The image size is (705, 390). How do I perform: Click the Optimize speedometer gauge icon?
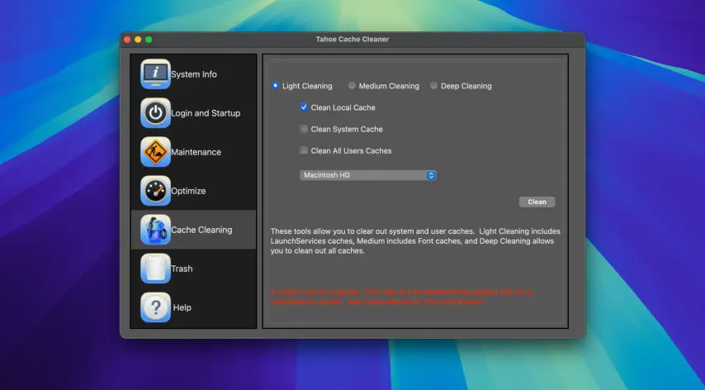pos(155,191)
